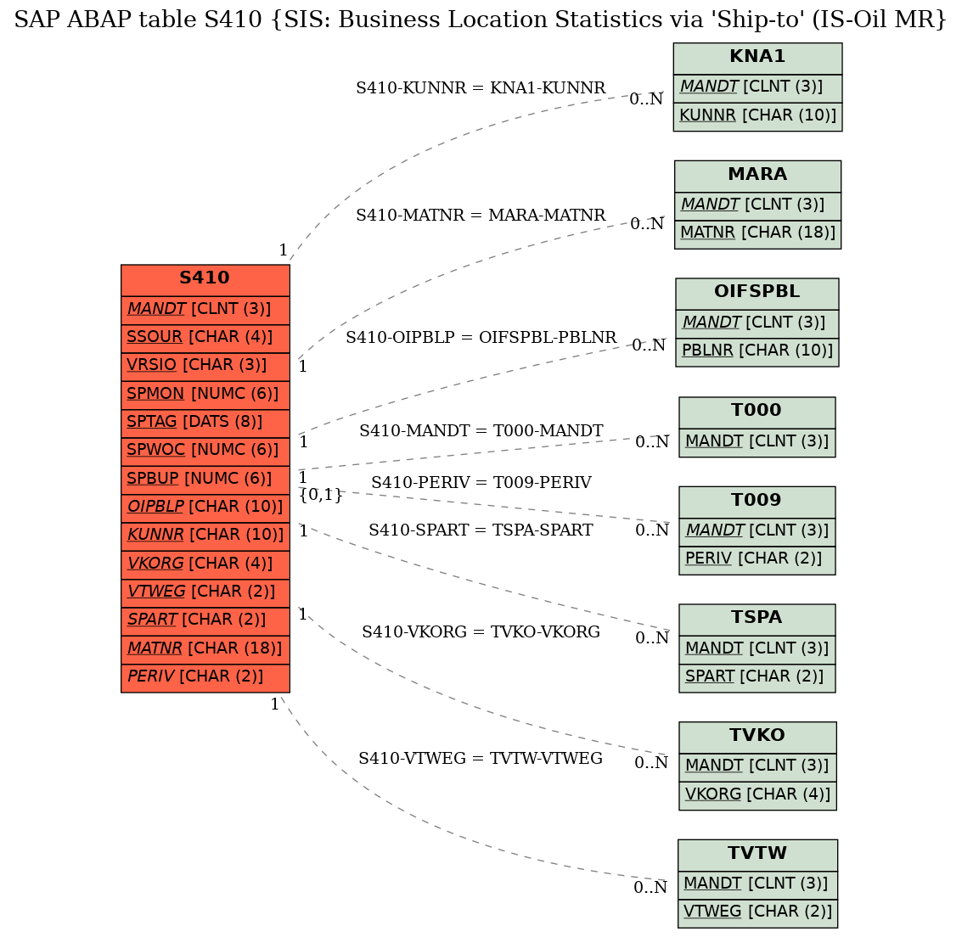Select MANDT [CLNT (3)] in the KNA1 table
This screenshot has width=962, height=937.
[x=757, y=87]
